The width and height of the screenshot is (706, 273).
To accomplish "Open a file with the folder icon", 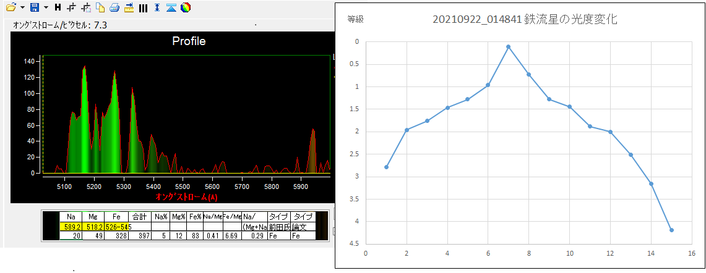I will pyautogui.click(x=11, y=7).
